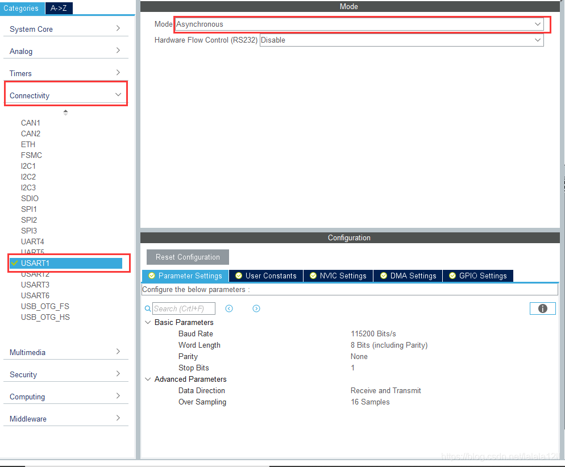Click the info icon in Parameter Settings
This screenshot has height=467, width=565.
542,308
